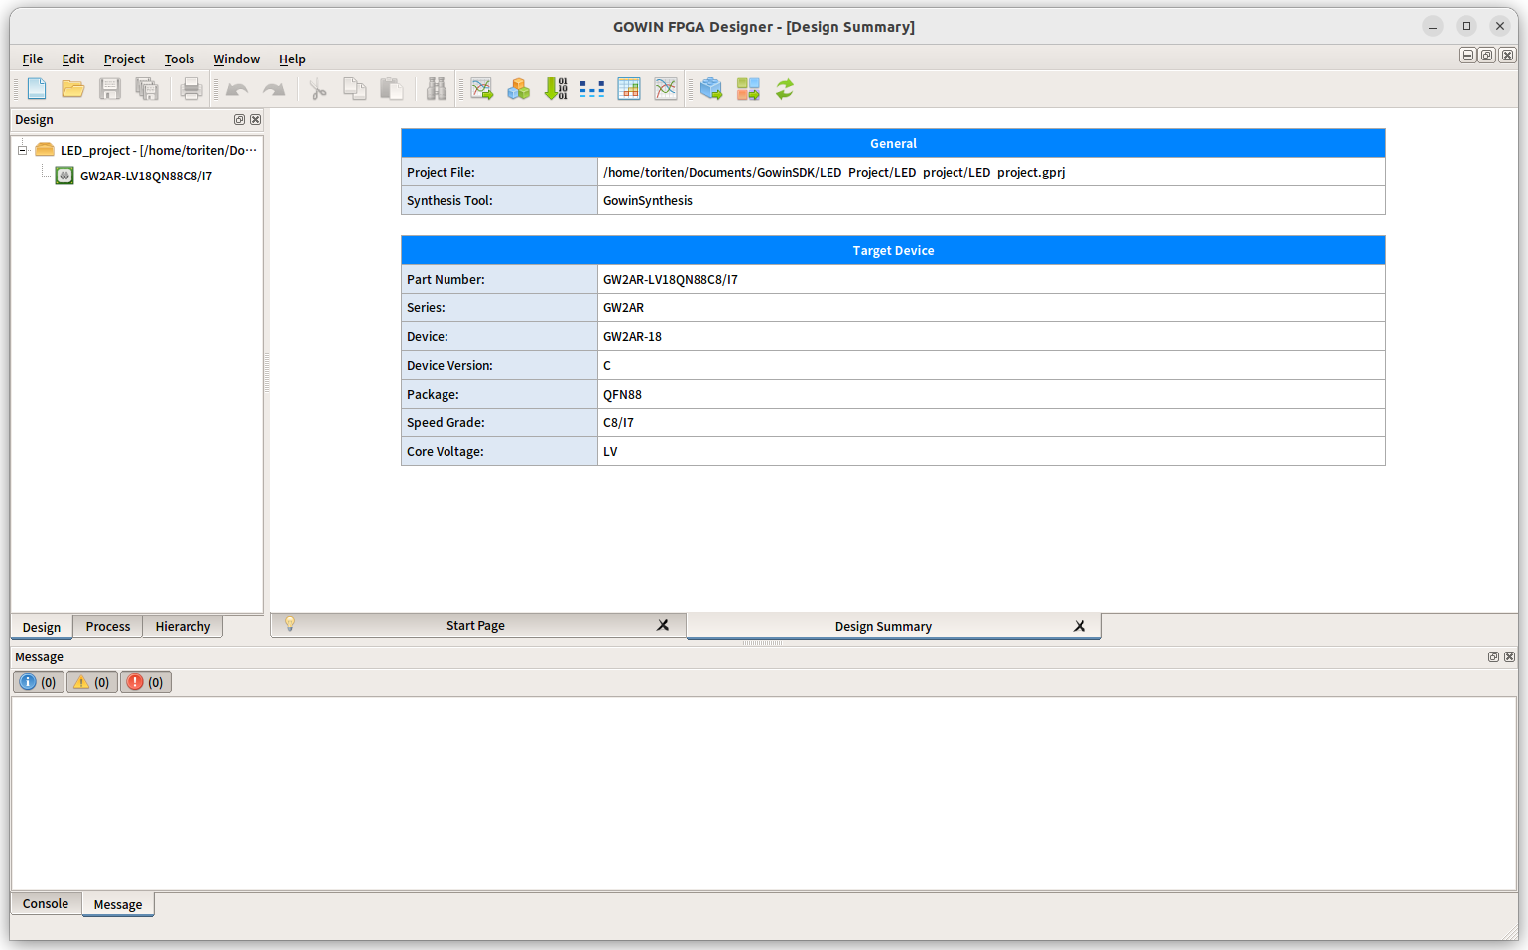Image resolution: width=1528 pixels, height=950 pixels.
Task: Restore the inner Design Summary subwindow
Action: 1487,56
